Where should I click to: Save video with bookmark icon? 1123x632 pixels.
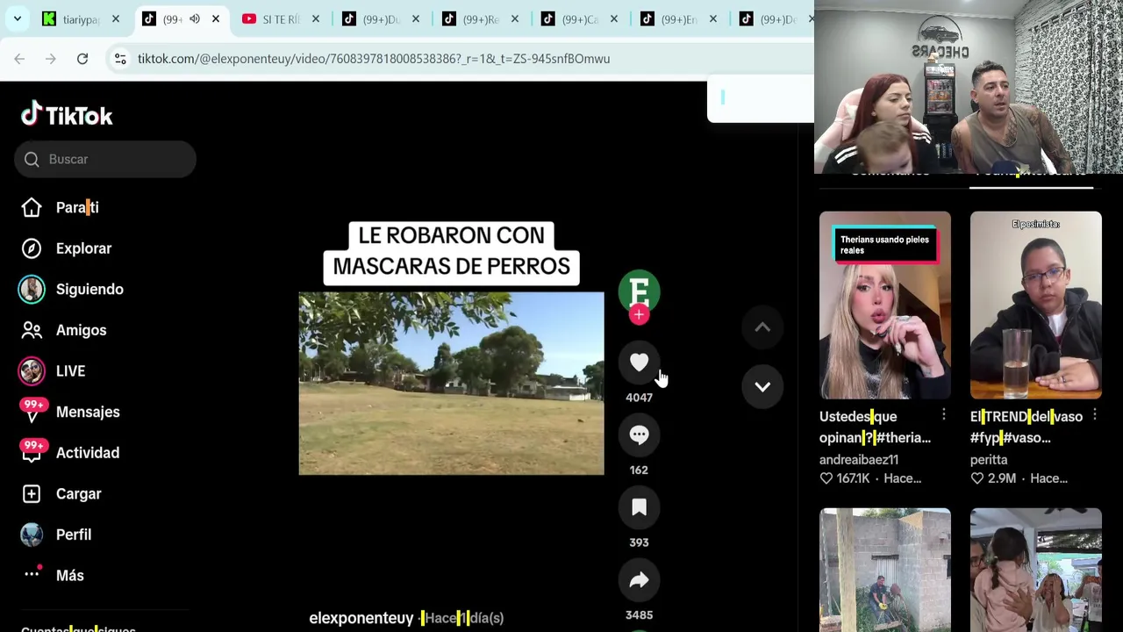tap(639, 507)
